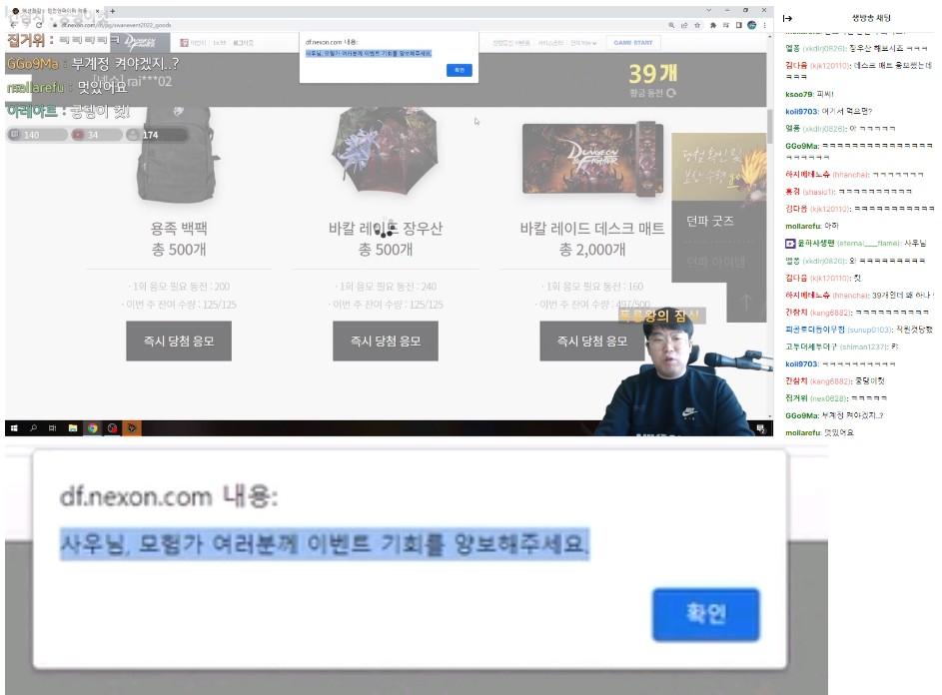Open a new browser tab with plus
This screenshot has width=942, height=695.
(112, 10)
